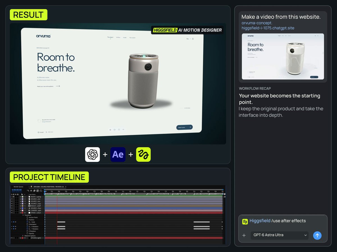Toggle the X Rotation stopwatch
This screenshot has height=252, width=337.
27,227
